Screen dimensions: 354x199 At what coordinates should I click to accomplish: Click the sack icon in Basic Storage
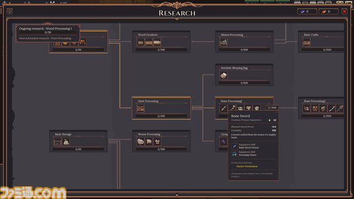(x=66, y=142)
